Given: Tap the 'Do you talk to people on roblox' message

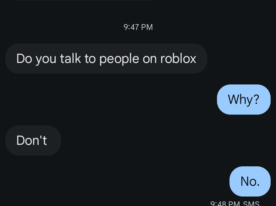Looking at the screenshot, I should click(x=106, y=59).
